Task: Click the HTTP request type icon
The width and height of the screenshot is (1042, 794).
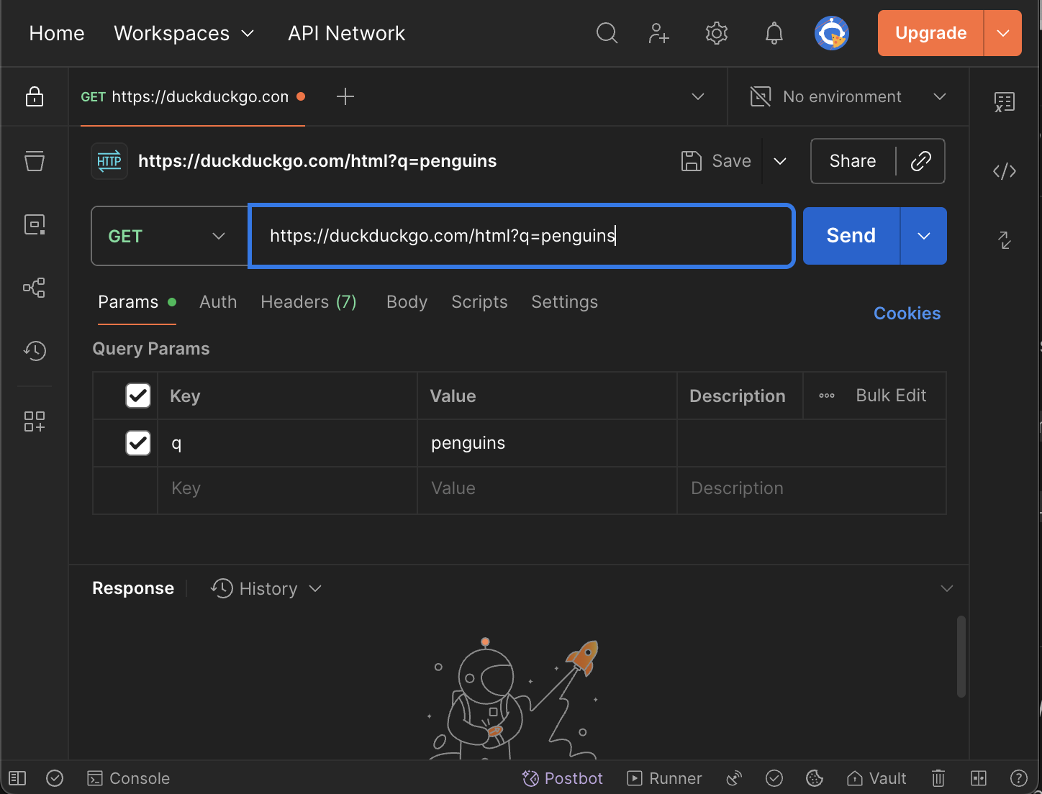Action: (x=109, y=161)
